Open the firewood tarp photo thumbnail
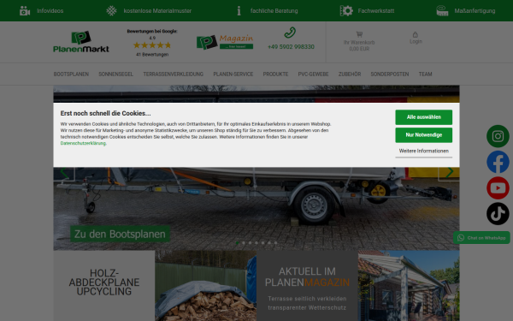Image resolution: width=513 pixels, height=321 pixels. point(205,286)
